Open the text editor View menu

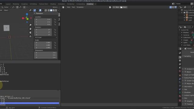[69, 7]
